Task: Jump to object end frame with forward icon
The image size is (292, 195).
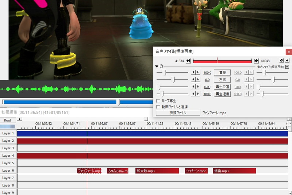Action: pyautogui.click(x=256, y=61)
